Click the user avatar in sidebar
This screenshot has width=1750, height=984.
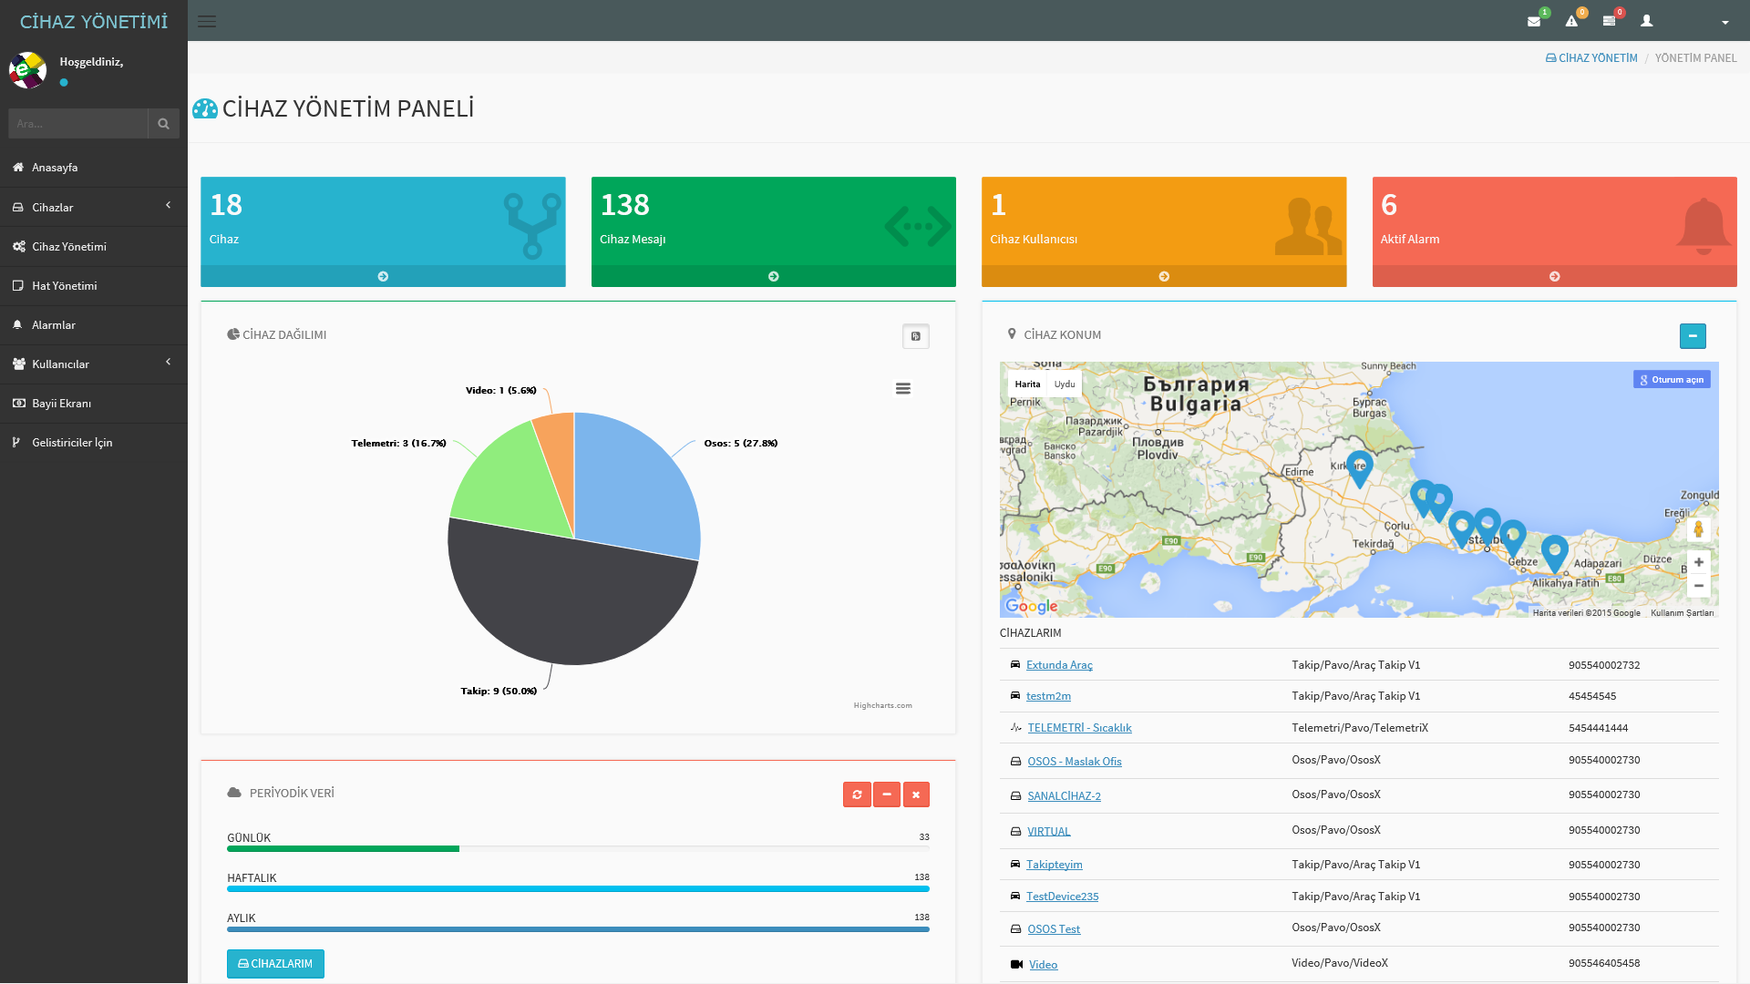tap(27, 70)
